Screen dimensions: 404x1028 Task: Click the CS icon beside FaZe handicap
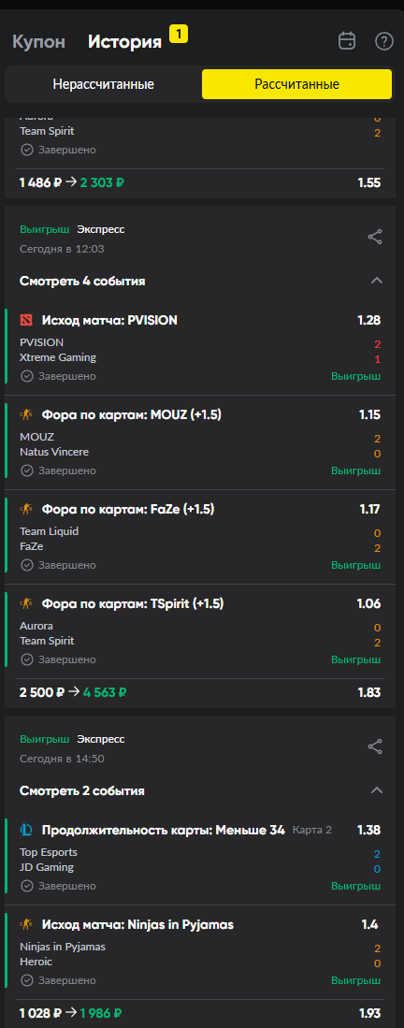coord(26,509)
